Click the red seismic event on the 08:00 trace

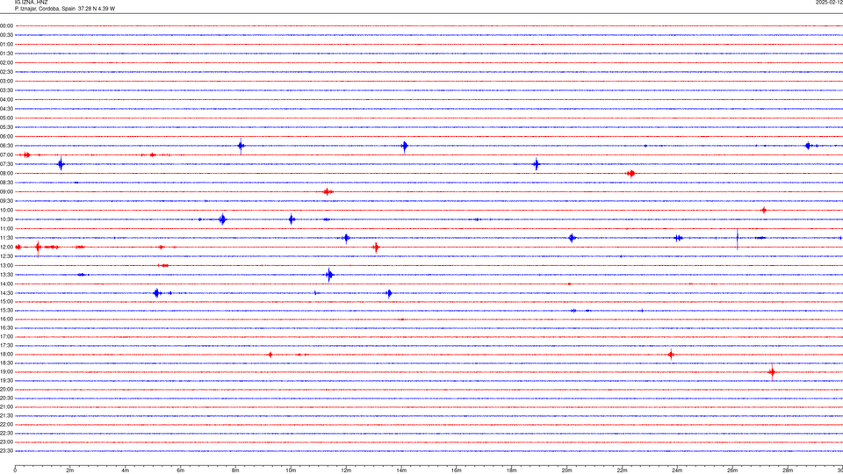coord(631,174)
